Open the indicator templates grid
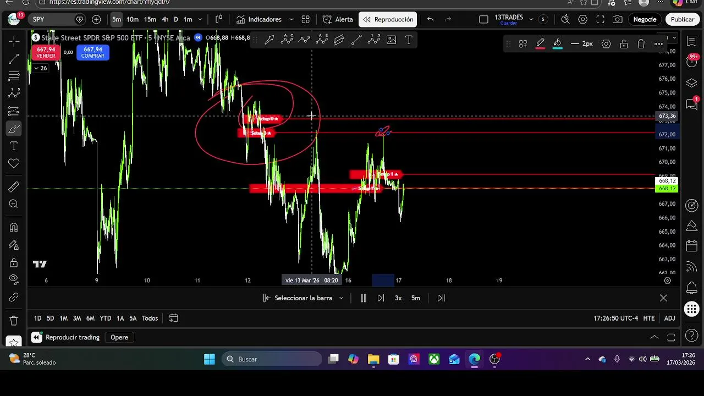 click(305, 19)
